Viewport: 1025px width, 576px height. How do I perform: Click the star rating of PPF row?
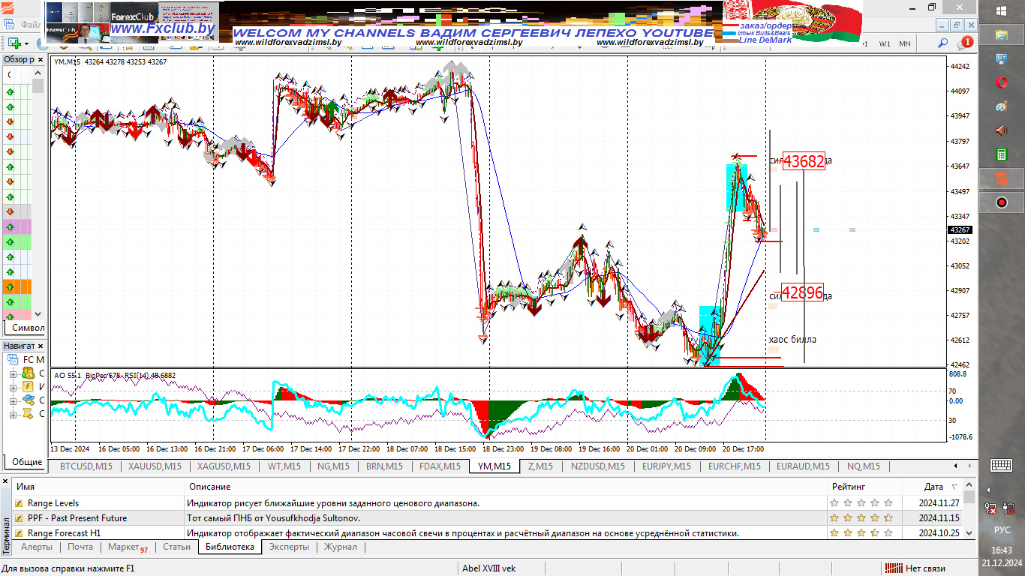coord(861,518)
